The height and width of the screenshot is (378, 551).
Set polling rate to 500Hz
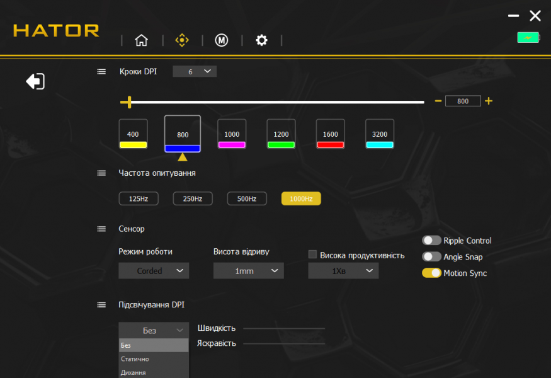pos(247,199)
